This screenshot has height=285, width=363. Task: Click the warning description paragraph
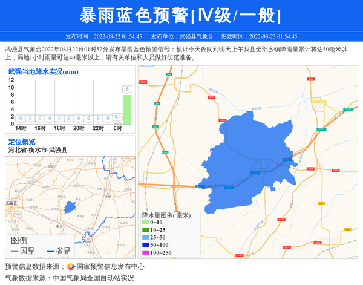[176, 53]
